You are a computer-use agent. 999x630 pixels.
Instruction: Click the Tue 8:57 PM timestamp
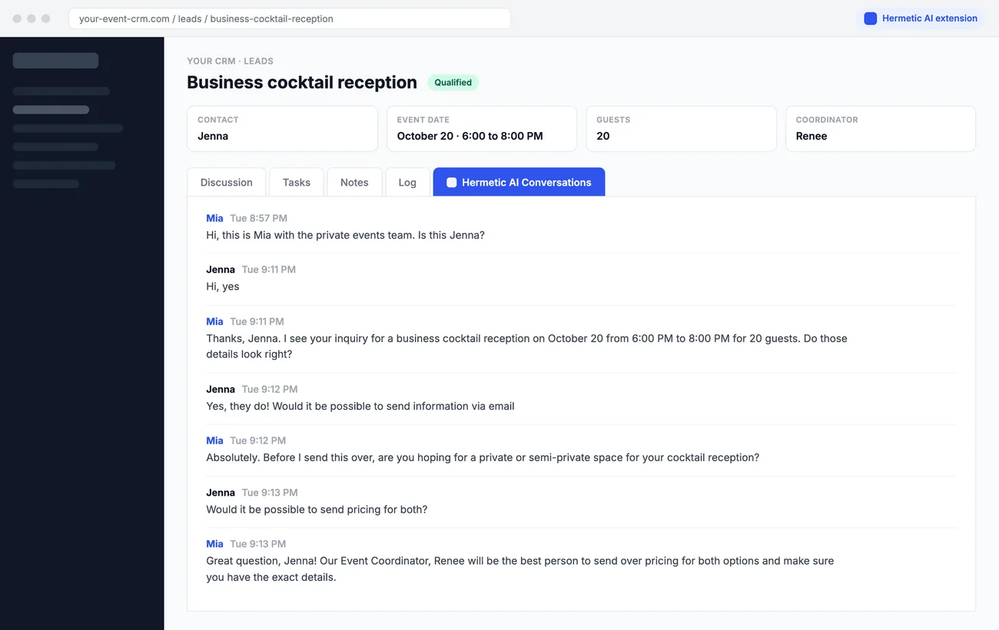259,219
